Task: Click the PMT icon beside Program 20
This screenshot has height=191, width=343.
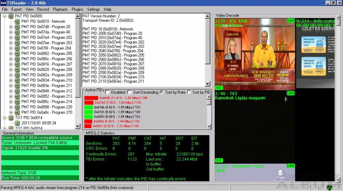Action: (17, 27)
